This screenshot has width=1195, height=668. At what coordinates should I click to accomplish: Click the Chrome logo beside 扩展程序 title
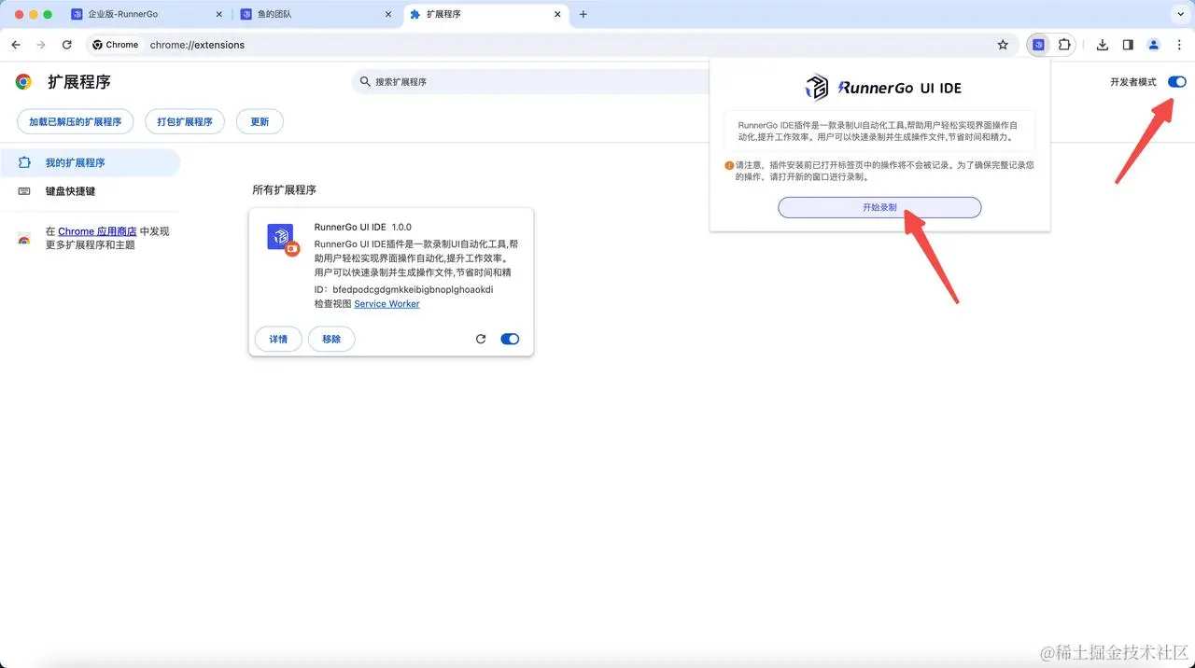coord(23,82)
